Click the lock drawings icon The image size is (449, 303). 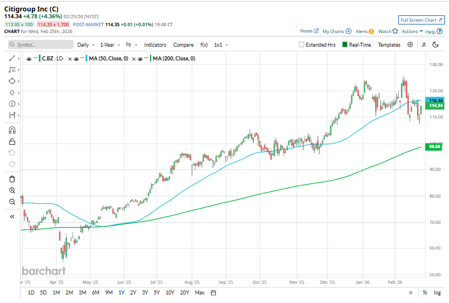pyautogui.click(x=12, y=142)
